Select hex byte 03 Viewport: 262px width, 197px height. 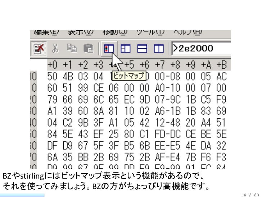tap(83, 76)
